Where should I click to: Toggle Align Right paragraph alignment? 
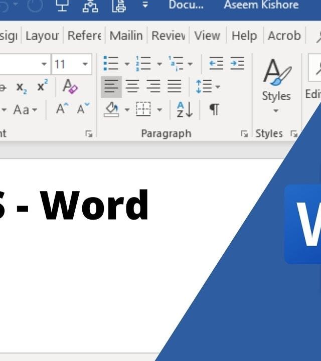point(153,87)
